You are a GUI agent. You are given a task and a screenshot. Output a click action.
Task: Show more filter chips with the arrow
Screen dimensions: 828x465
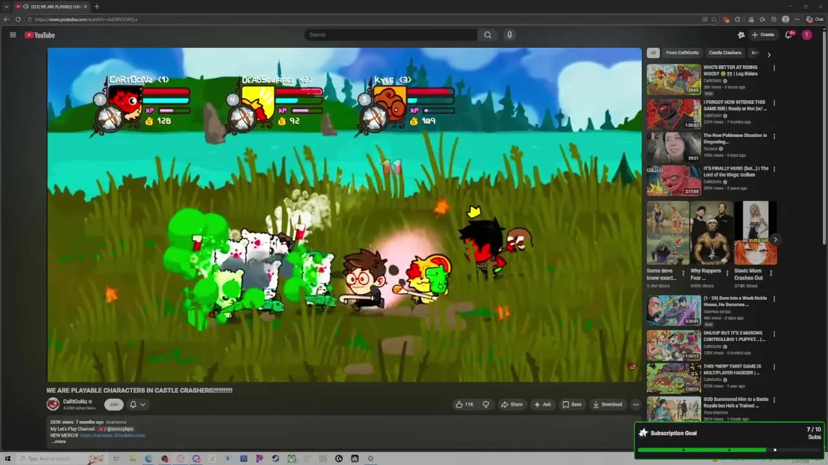coord(768,54)
